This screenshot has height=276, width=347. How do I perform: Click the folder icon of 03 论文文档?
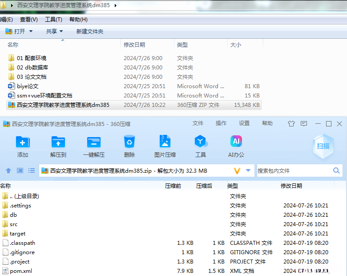click(x=11, y=77)
